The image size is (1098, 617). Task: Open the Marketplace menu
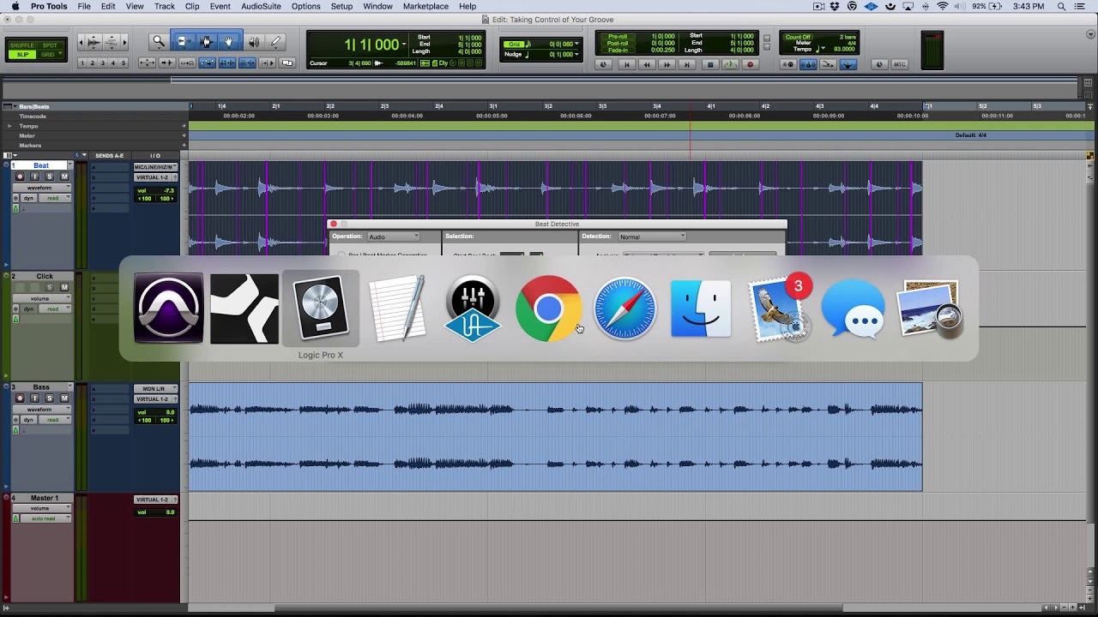(x=425, y=6)
